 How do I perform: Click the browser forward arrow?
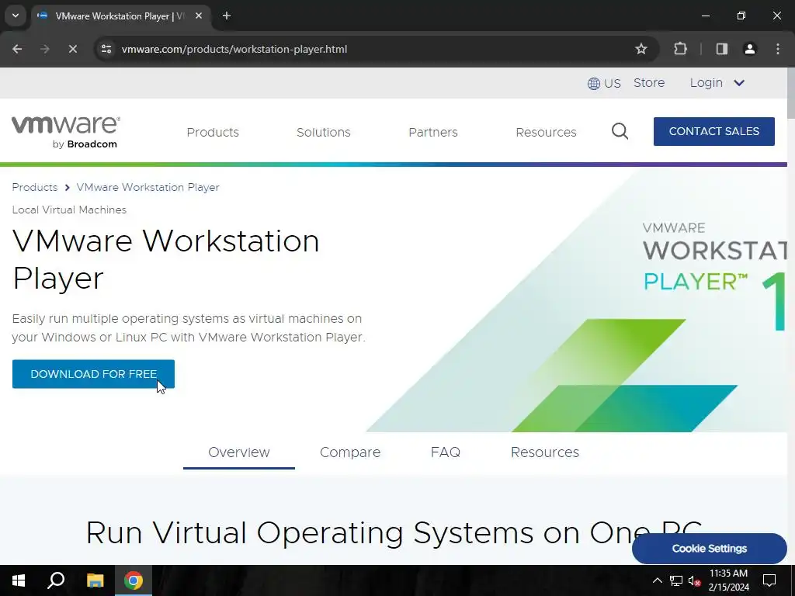pyautogui.click(x=44, y=49)
